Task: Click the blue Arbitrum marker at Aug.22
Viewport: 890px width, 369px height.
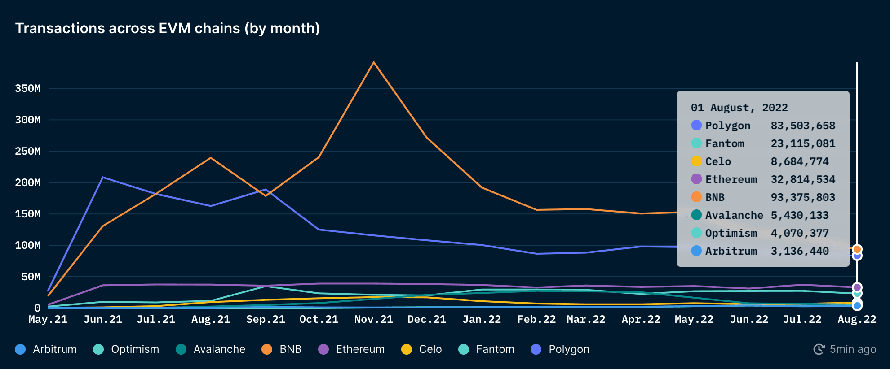Action: (x=857, y=306)
